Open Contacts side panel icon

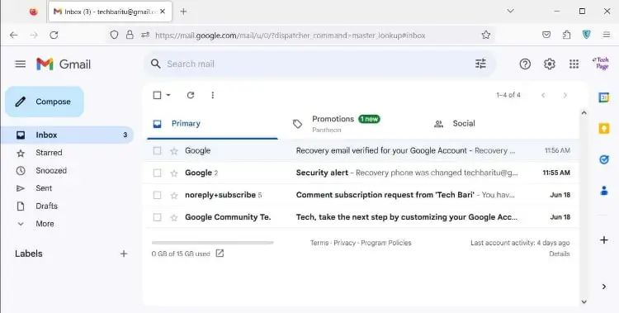tap(603, 191)
